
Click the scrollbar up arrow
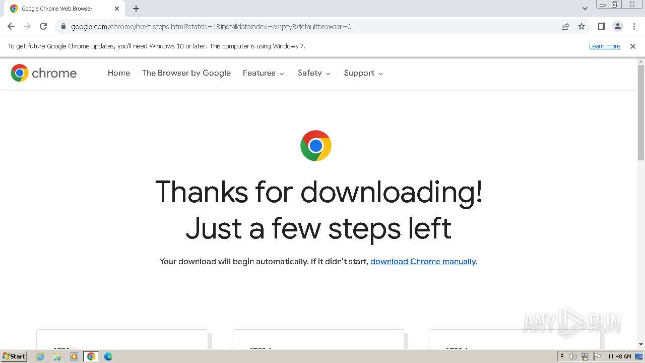click(641, 61)
